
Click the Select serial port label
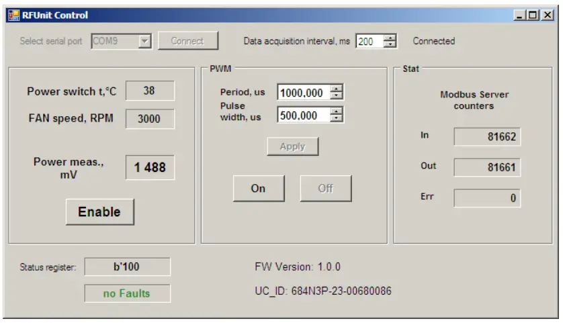coord(51,41)
